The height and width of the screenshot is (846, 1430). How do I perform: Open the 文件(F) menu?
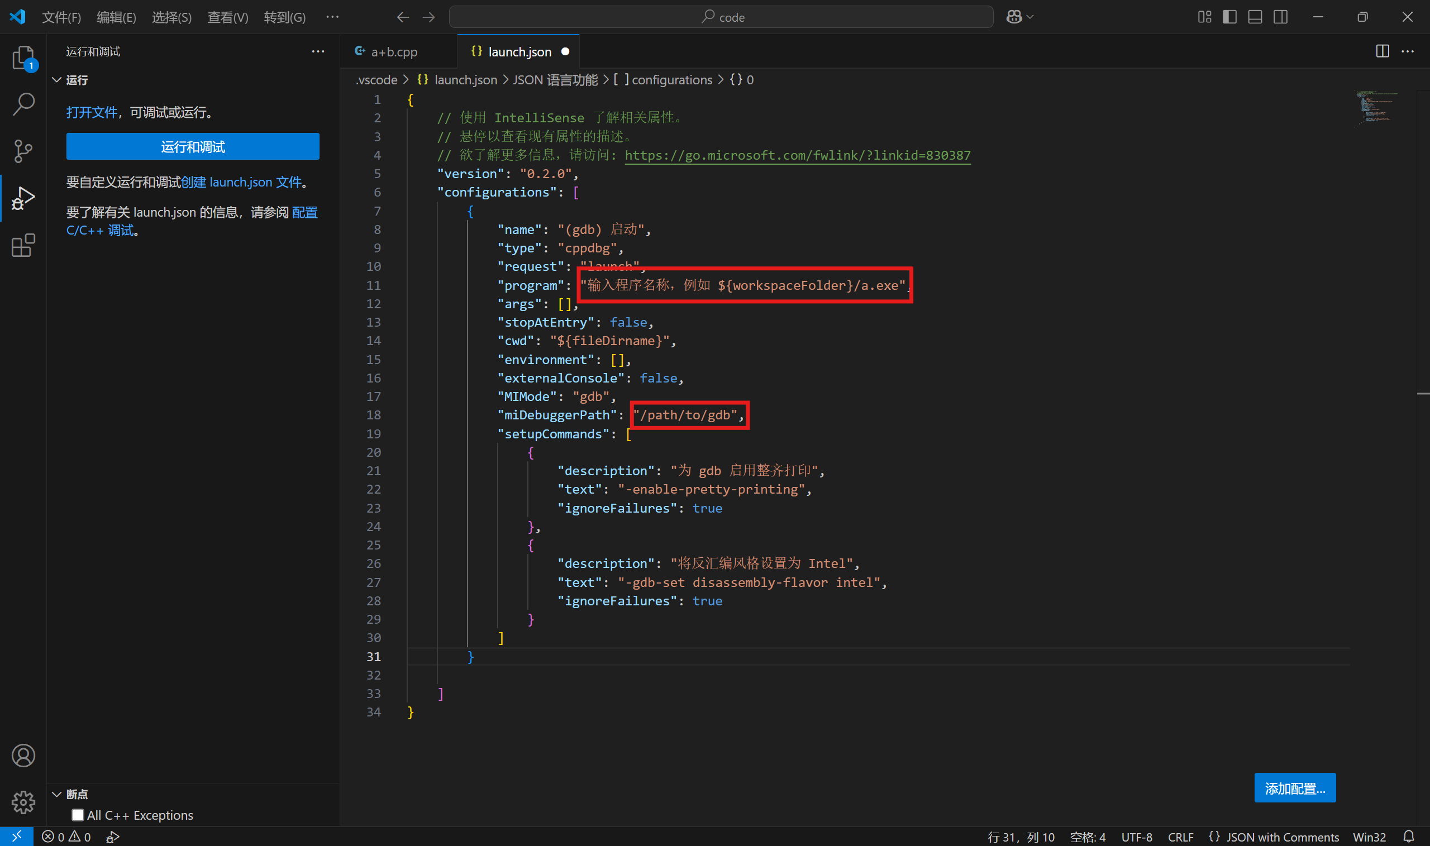[x=61, y=17]
